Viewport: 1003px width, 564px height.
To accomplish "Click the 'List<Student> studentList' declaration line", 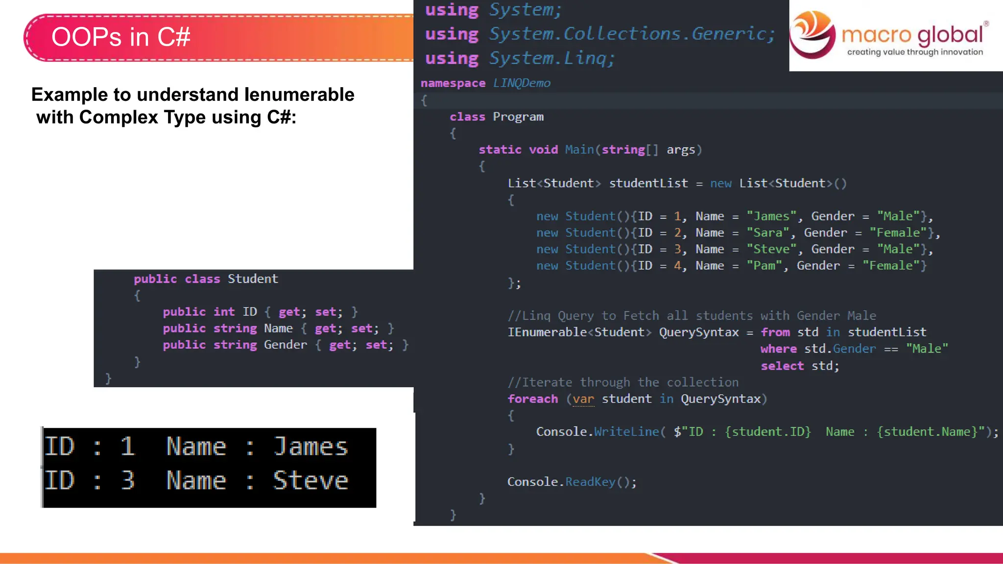I will click(677, 184).
